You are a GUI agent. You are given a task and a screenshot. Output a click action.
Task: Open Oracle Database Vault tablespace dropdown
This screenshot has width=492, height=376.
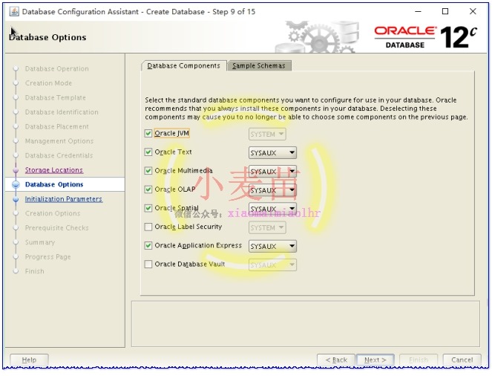[x=272, y=265]
